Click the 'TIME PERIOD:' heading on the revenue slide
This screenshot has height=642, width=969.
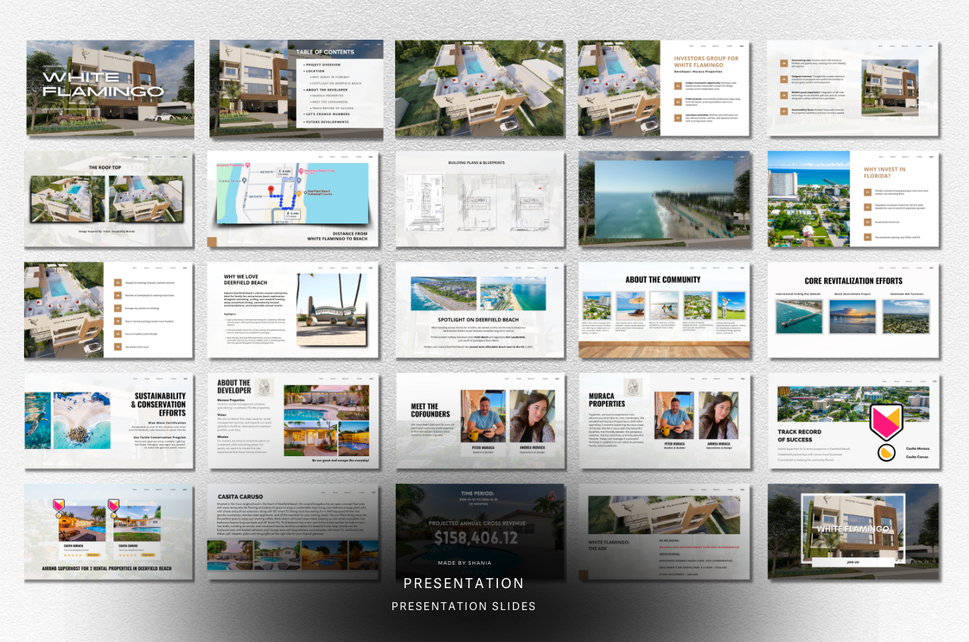[477, 493]
